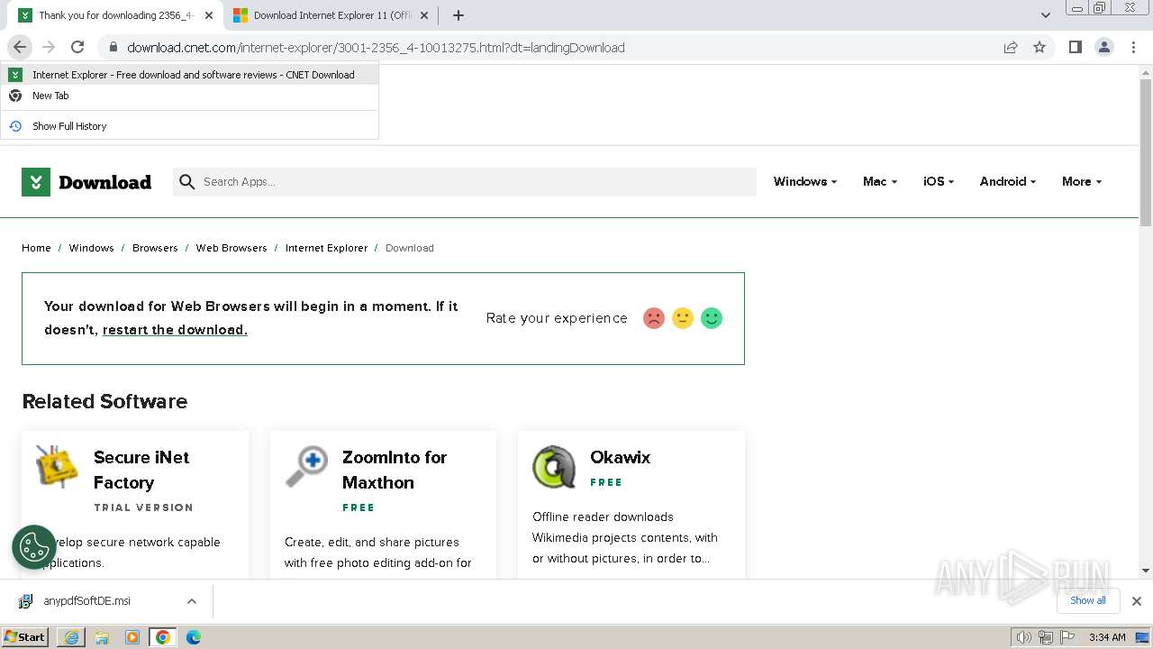Click the Show Desktop button at taskbar end
Screen dimensions: 1153x649
(x=1143, y=637)
